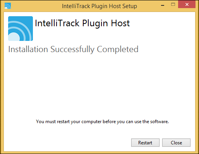Dismiss the installer without restarting using Close

pyautogui.click(x=176, y=142)
